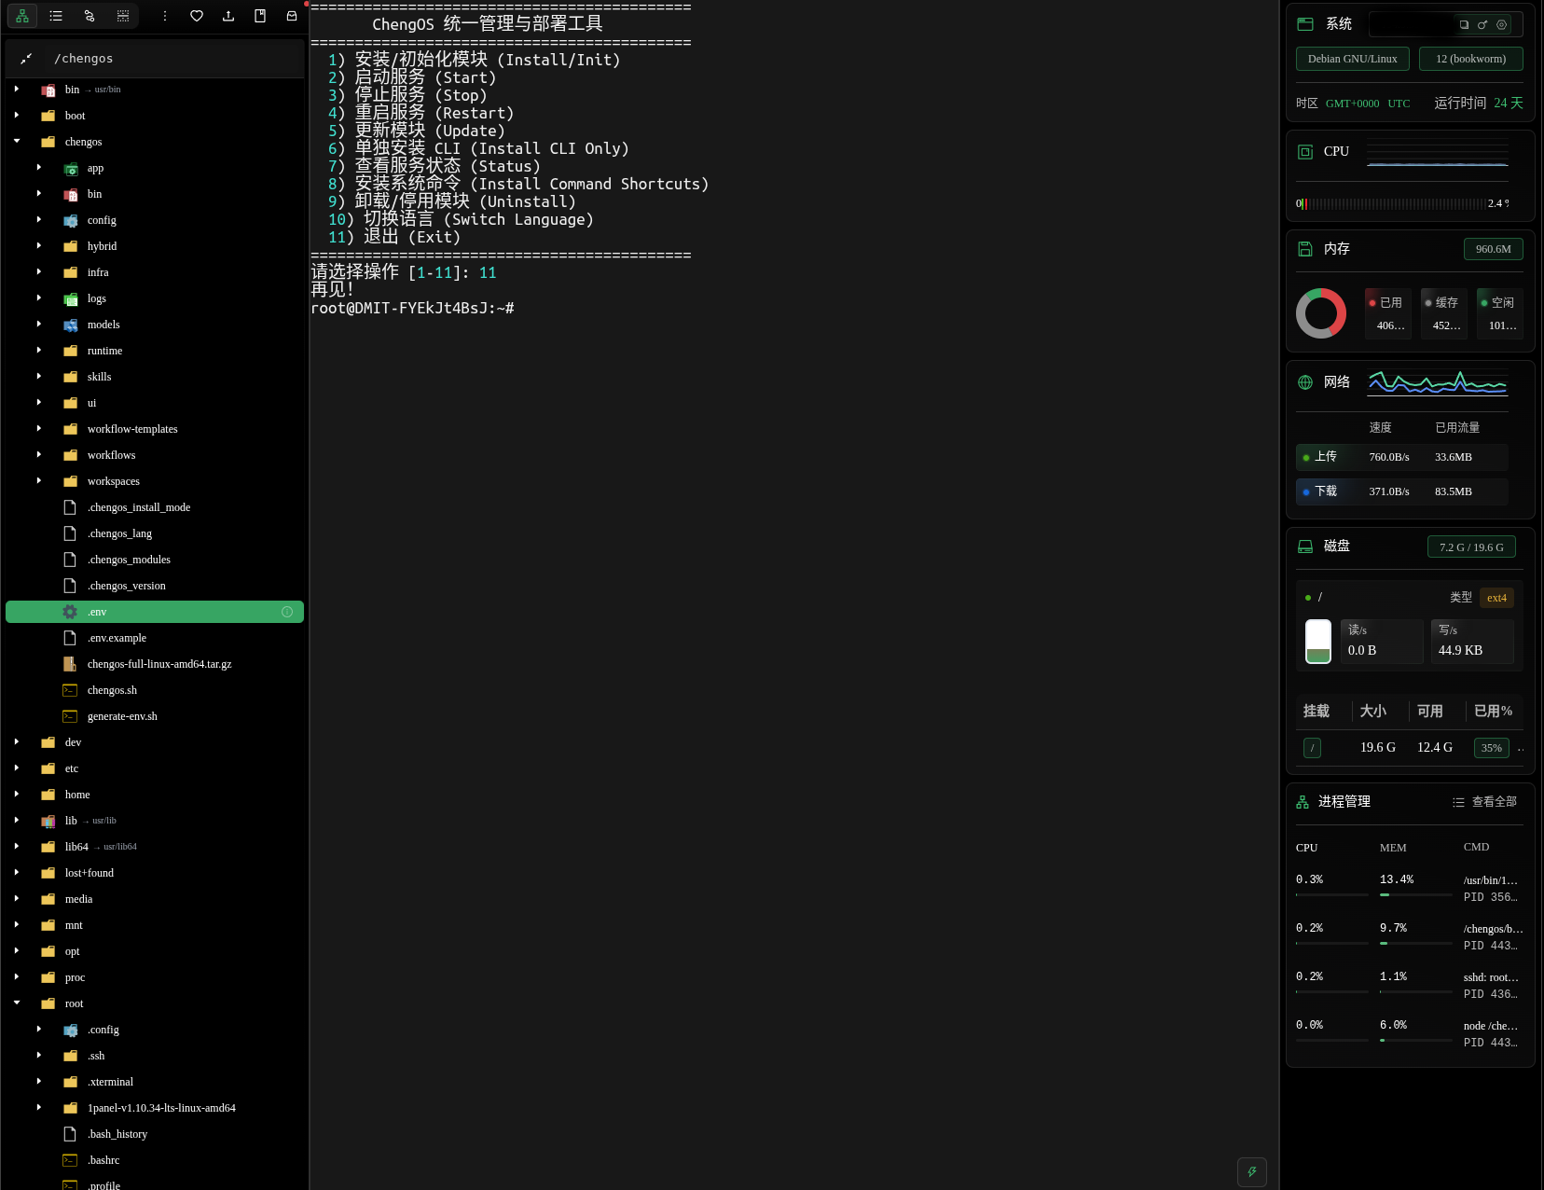Click the info circle on .env row
1544x1190 pixels.
point(287,612)
